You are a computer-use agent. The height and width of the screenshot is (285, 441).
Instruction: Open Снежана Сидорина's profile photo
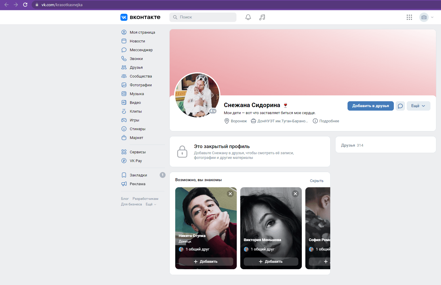197,95
